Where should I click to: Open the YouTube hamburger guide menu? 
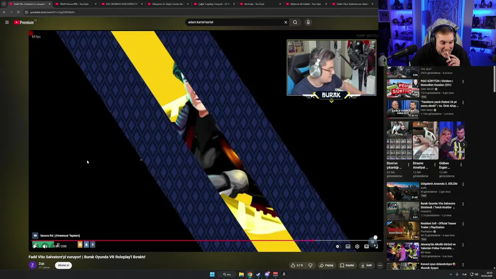click(7, 22)
